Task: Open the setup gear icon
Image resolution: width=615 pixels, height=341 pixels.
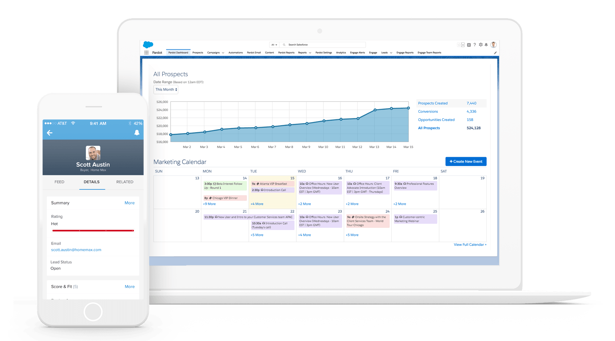Action: click(480, 45)
